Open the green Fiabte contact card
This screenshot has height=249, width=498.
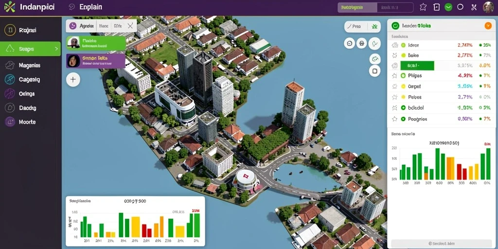[x=96, y=43]
